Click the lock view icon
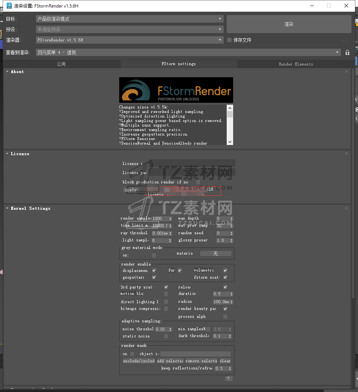This screenshot has height=392, width=358. pyautogui.click(x=347, y=52)
